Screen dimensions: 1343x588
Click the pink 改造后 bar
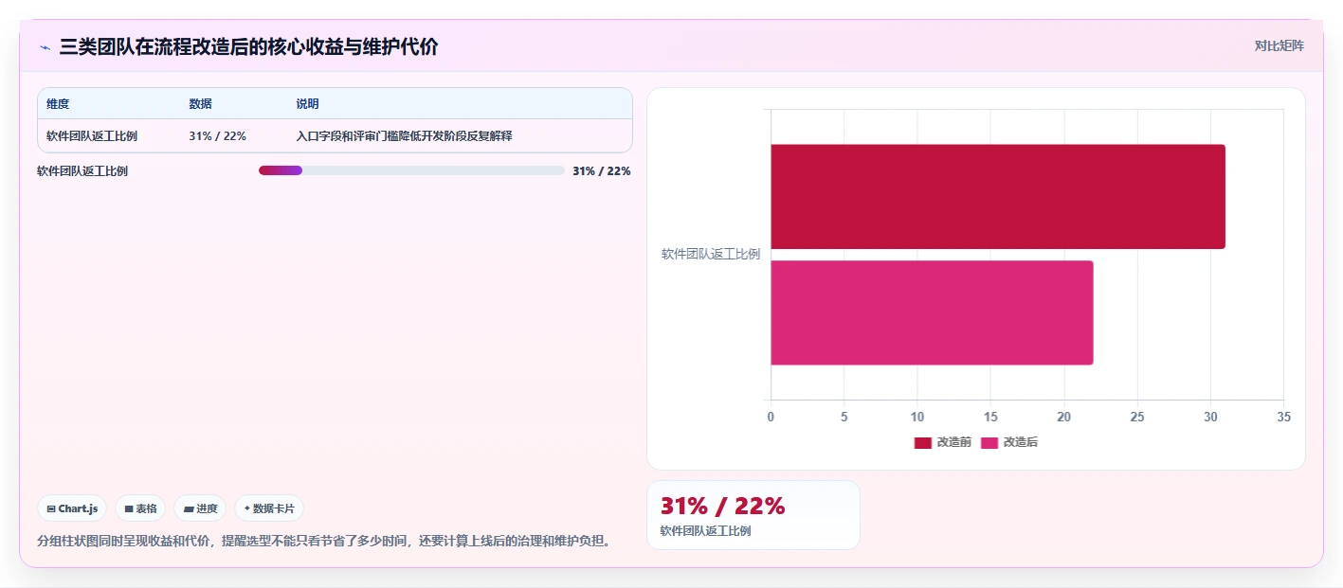tap(932, 312)
